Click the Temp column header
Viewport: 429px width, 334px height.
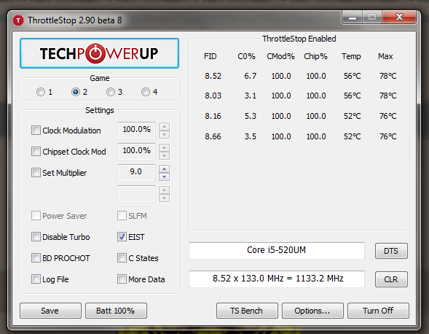coord(351,56)
